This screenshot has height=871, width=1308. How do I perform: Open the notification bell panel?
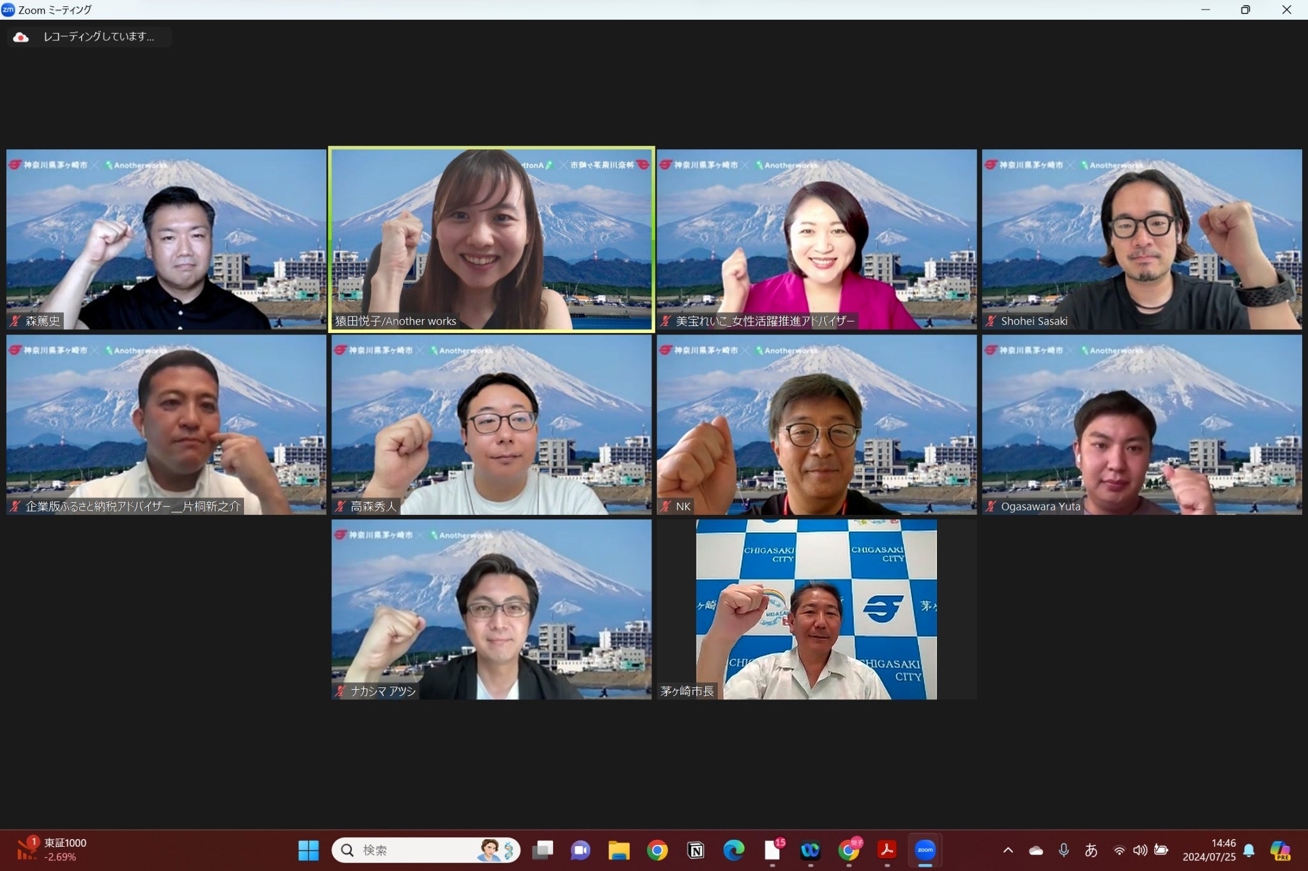(x=1249, y=850)
